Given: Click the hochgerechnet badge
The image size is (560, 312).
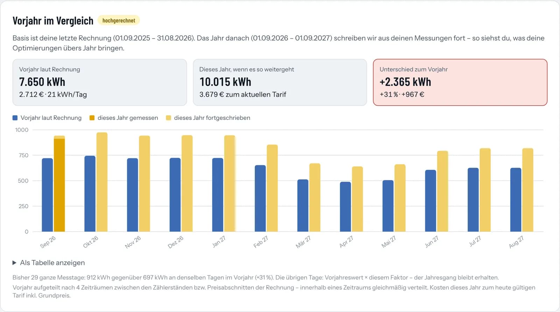Looking at the screenshot, I should (x=119, y=21).
